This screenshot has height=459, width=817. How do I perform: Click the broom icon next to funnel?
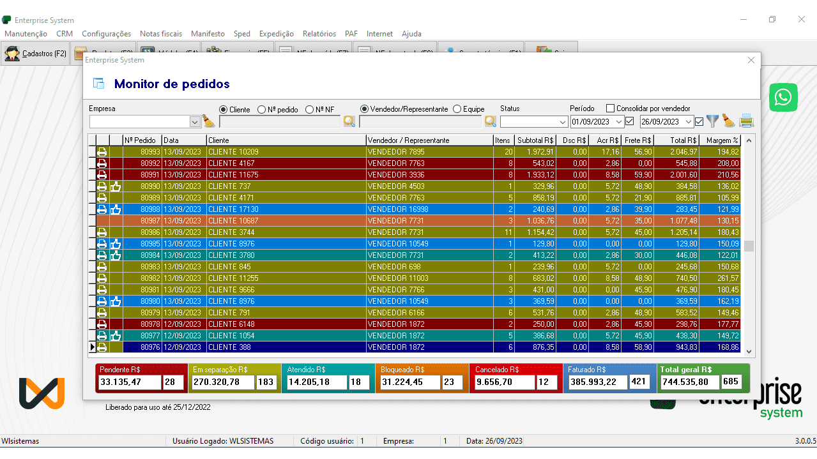pyautogui.click(x=729, y=121)
